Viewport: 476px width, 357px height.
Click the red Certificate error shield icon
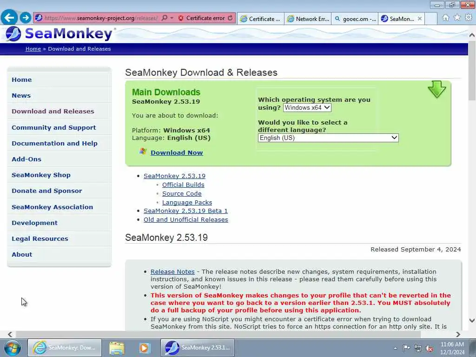click(181, 18)
